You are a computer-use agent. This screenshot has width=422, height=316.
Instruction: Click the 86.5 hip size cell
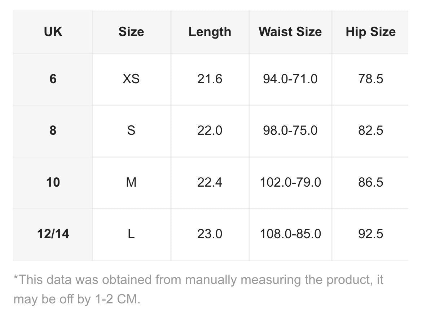[370, 182]
